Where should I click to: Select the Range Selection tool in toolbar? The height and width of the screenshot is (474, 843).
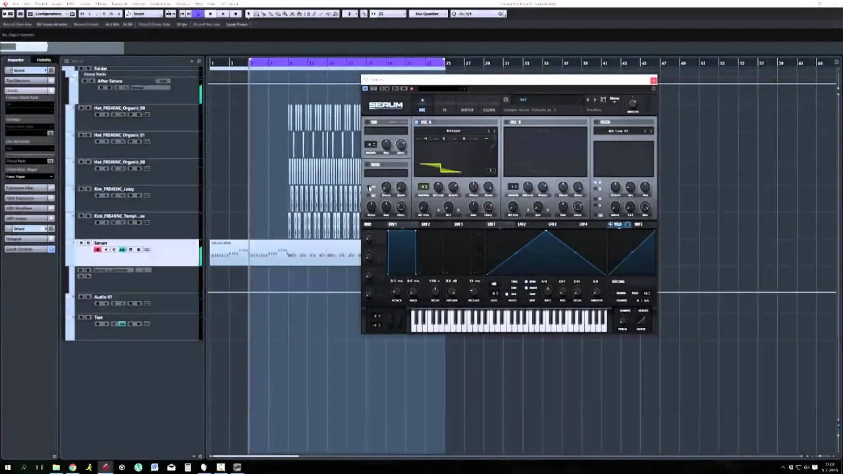click(x=256, y=14)
